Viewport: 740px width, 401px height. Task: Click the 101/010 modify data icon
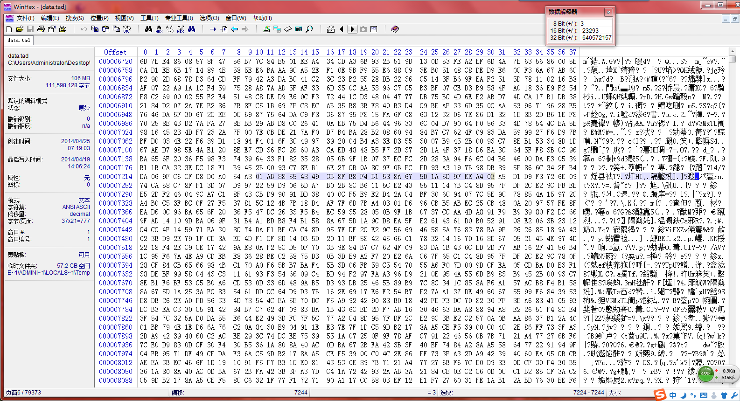coord(127,29)
